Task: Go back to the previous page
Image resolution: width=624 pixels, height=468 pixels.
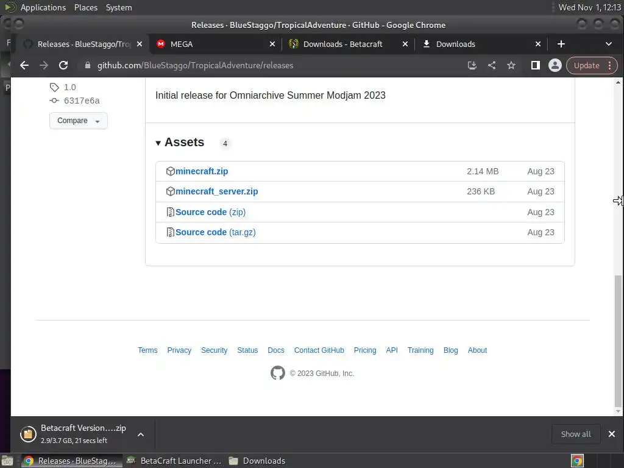Action: click(x=24, y=65)
